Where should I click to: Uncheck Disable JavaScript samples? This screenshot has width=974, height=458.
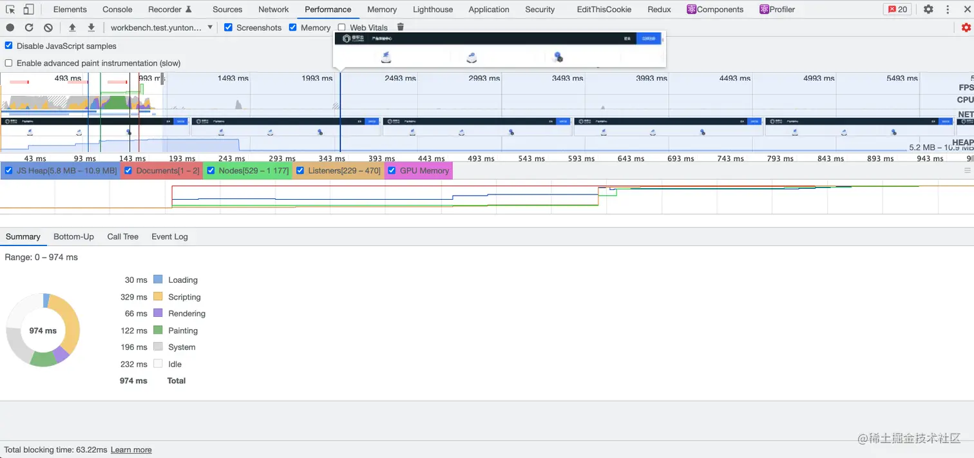coord(9,46)
